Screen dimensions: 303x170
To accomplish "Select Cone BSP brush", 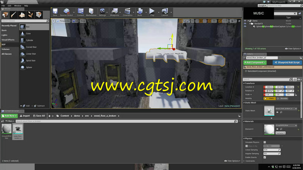I will pyautogui.click(x=34, y=34).
